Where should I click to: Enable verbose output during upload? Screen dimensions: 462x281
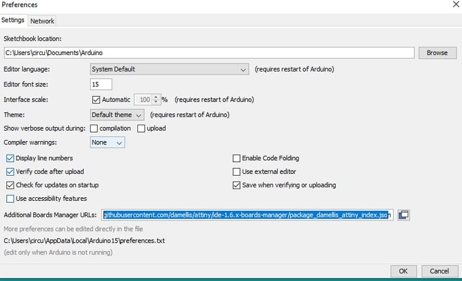tap(141, 129)
